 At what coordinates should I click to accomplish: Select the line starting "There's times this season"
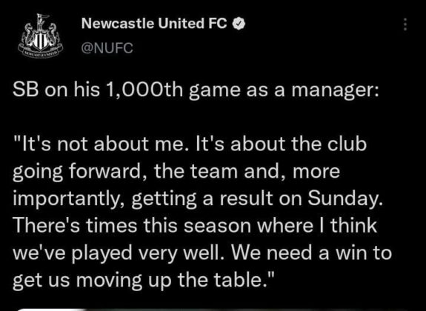click(x=195, y=226)
